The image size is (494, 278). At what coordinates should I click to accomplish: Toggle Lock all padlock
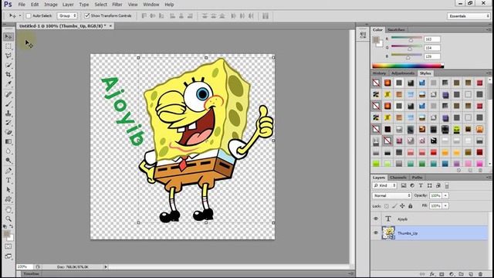point(410,206)
